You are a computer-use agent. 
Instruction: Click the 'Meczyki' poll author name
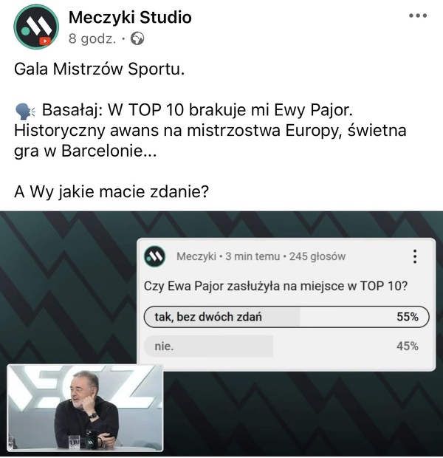click(196, 256)
